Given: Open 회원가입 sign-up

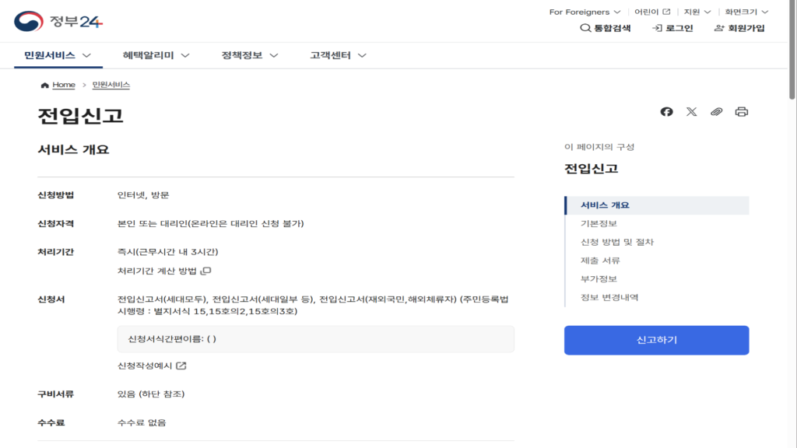Looking at the screenshot, I should (739, 28).
